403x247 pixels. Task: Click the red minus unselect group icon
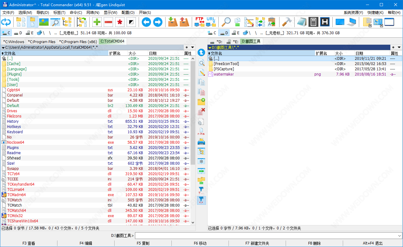coord(108,22)
